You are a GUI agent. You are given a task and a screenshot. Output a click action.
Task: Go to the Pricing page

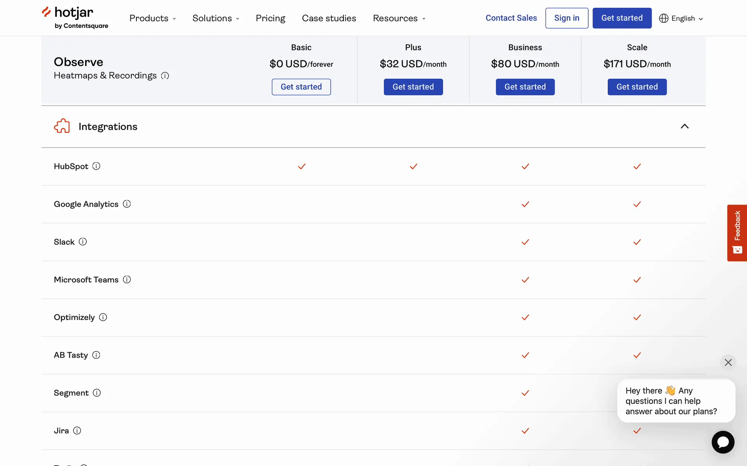tap(270, 18)
